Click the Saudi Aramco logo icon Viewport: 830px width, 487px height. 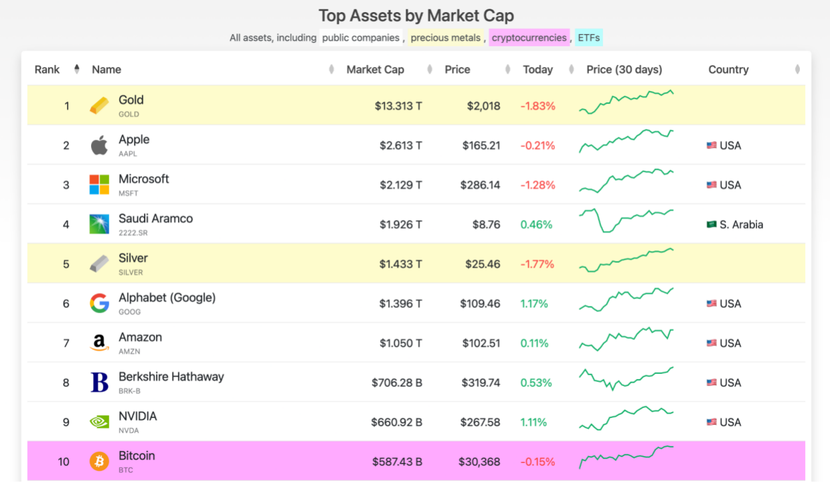99,224
